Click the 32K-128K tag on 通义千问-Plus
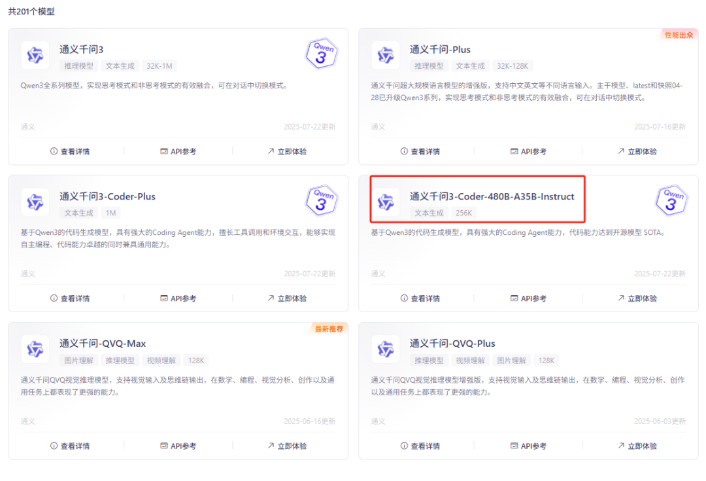Viewport: 706px width, 481px height. 513,66
